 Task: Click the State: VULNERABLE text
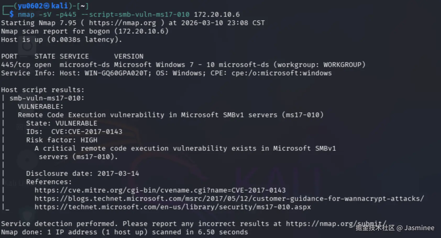click(62, 123)
